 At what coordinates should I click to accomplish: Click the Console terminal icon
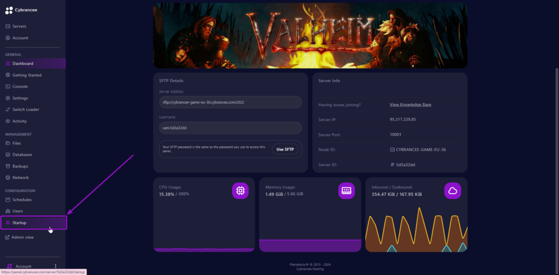tap(8, 87)
